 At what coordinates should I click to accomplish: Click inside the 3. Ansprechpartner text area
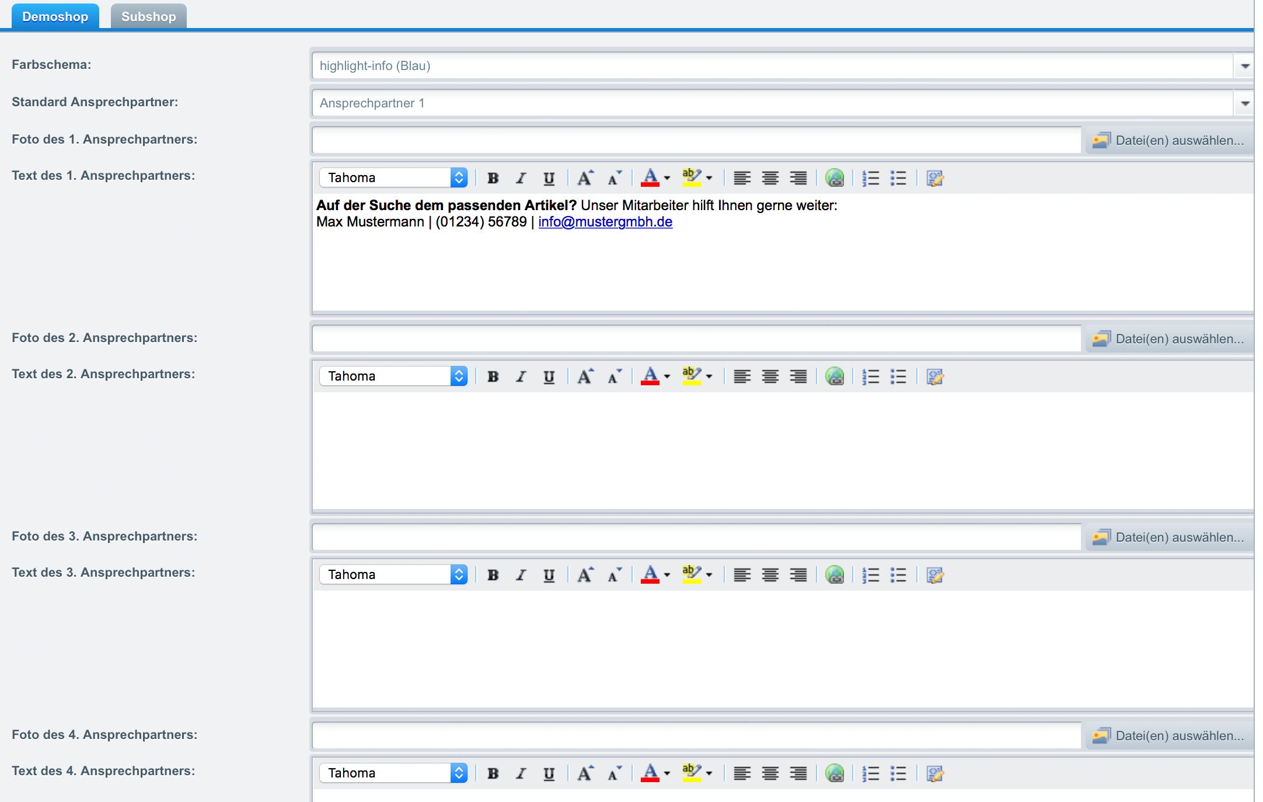click(x=783, y=649)
